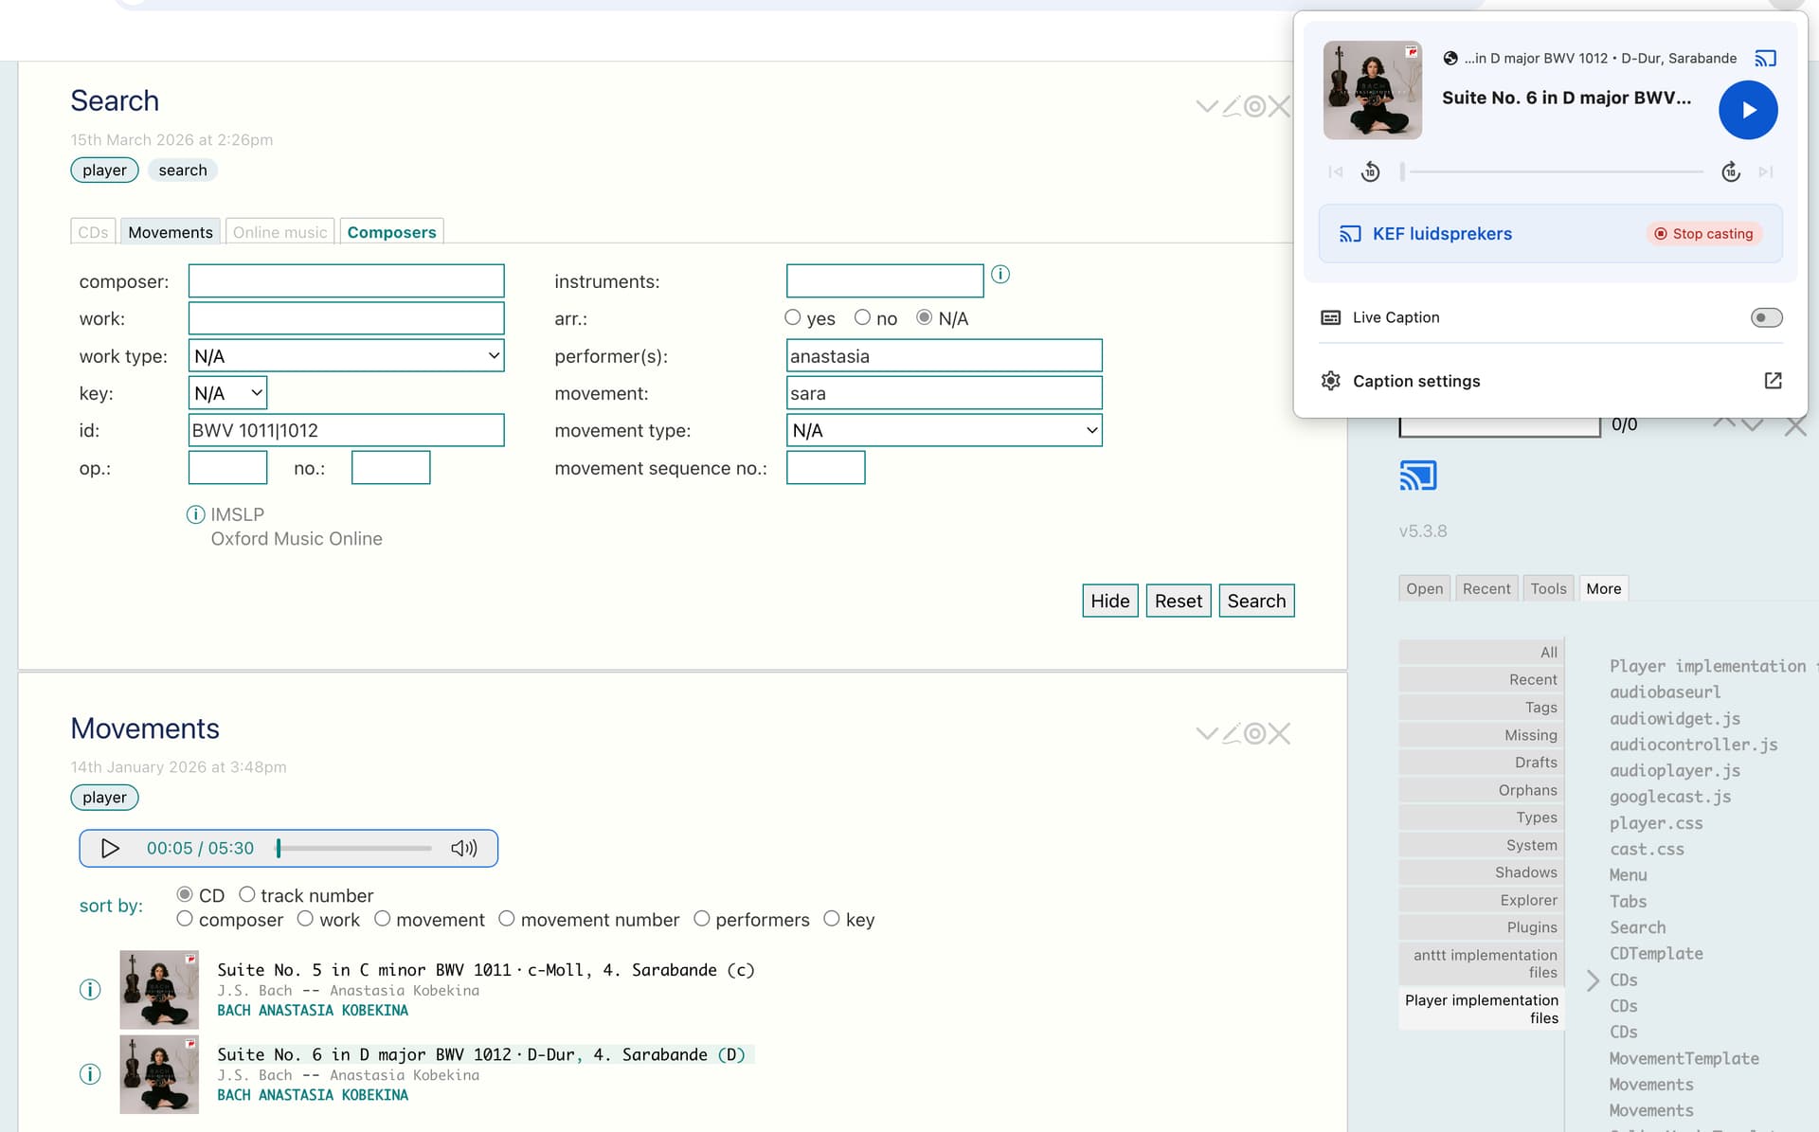Open info for Suite No. 5 Sarabande
Screen dimensions: 1819x1132
click(90, 990)
